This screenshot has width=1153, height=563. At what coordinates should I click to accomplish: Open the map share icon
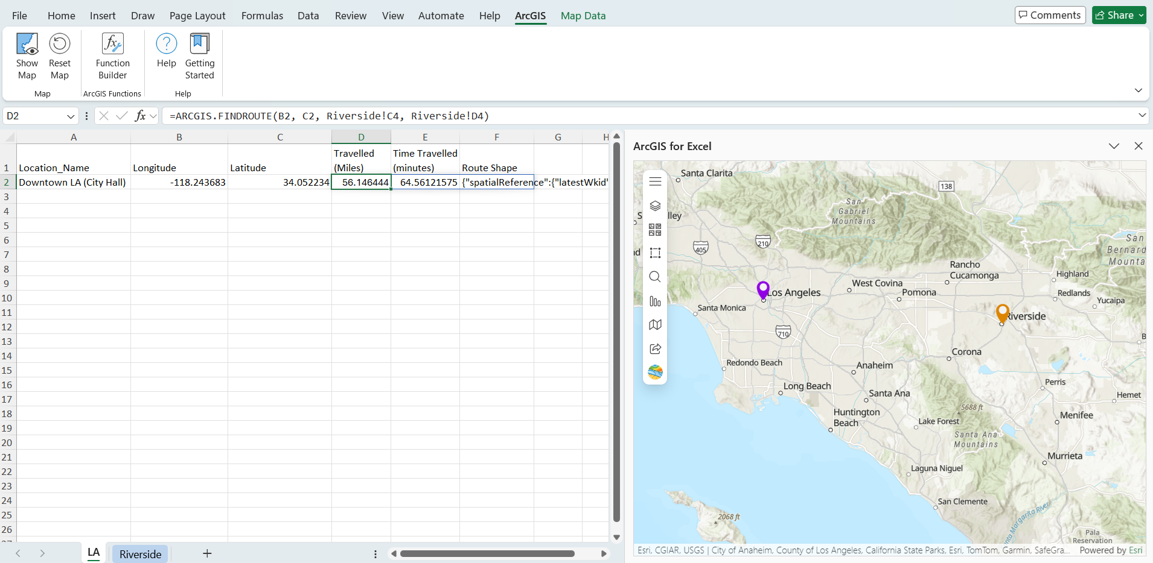[655, 348]
